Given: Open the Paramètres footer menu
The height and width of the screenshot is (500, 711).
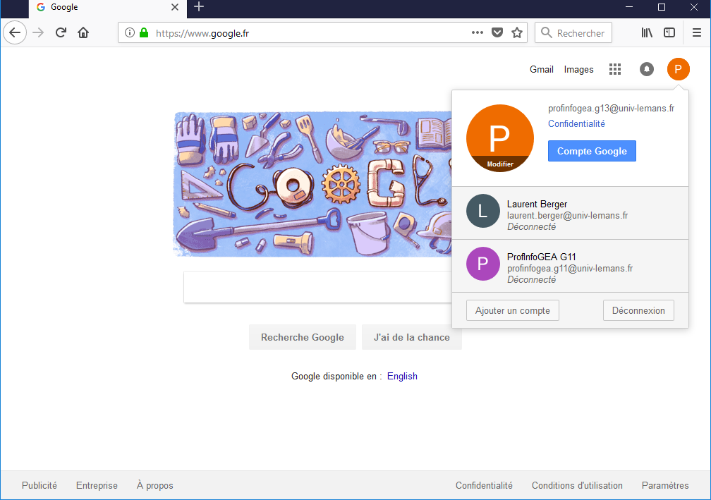Looking at the screenshot, I should [x=664, y=485].
